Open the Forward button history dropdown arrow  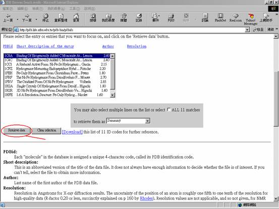pos(36,19)
